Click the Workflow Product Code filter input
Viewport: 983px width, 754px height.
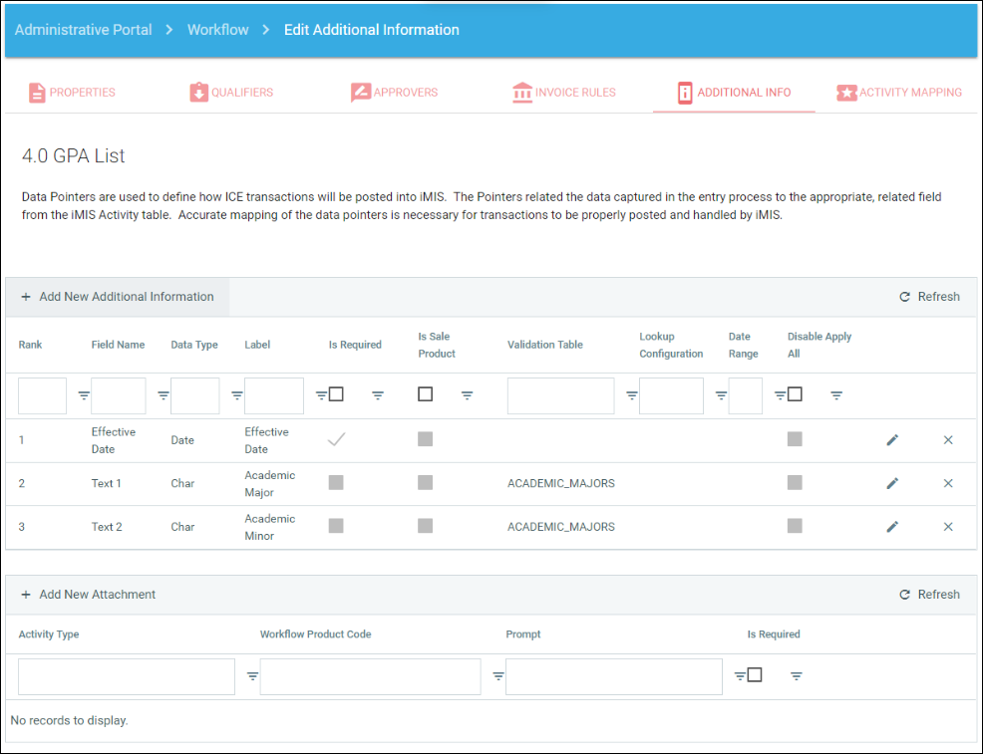point(370,676)
